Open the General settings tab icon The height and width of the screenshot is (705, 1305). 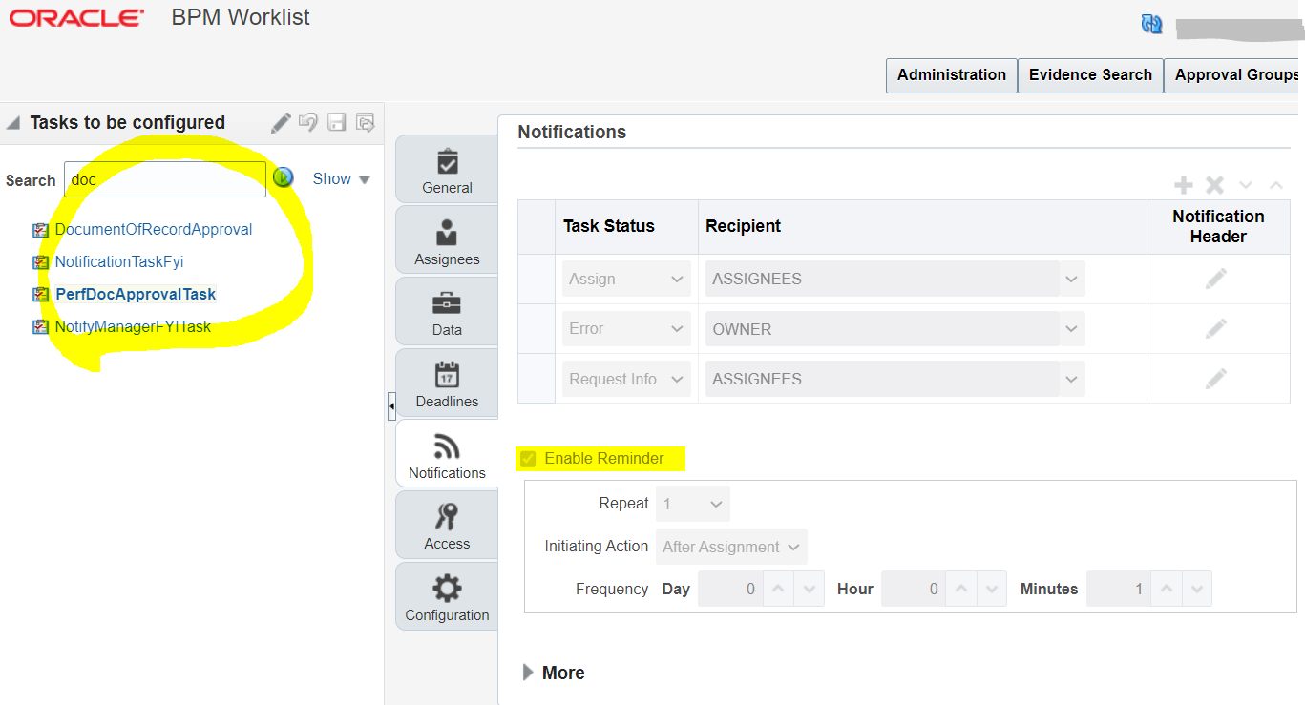pos(446,169)
